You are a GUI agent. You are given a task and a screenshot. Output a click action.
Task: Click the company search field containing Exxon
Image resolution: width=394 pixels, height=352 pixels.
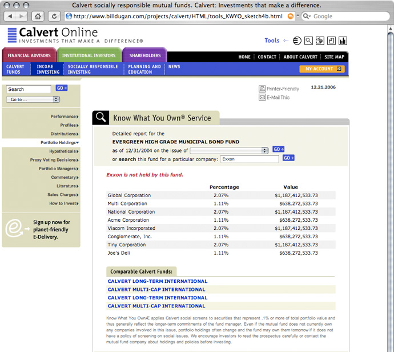(x=250, y=159)
